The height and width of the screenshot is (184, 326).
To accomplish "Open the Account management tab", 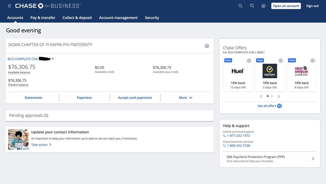I will click(118, 18).
